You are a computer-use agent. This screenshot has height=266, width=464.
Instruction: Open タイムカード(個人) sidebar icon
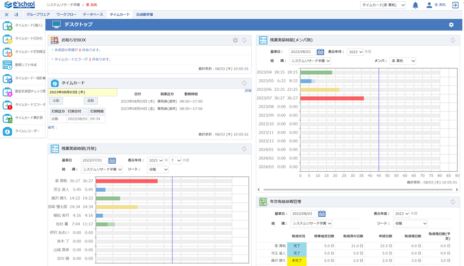tap(7, 26)
